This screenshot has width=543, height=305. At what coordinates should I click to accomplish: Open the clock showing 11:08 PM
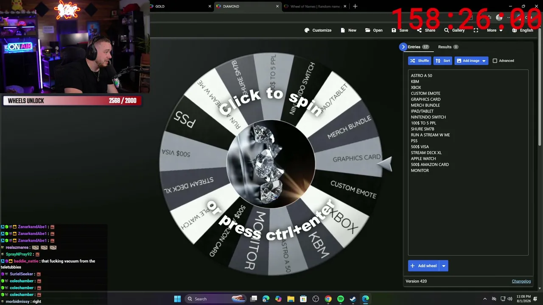click(523, 299)
